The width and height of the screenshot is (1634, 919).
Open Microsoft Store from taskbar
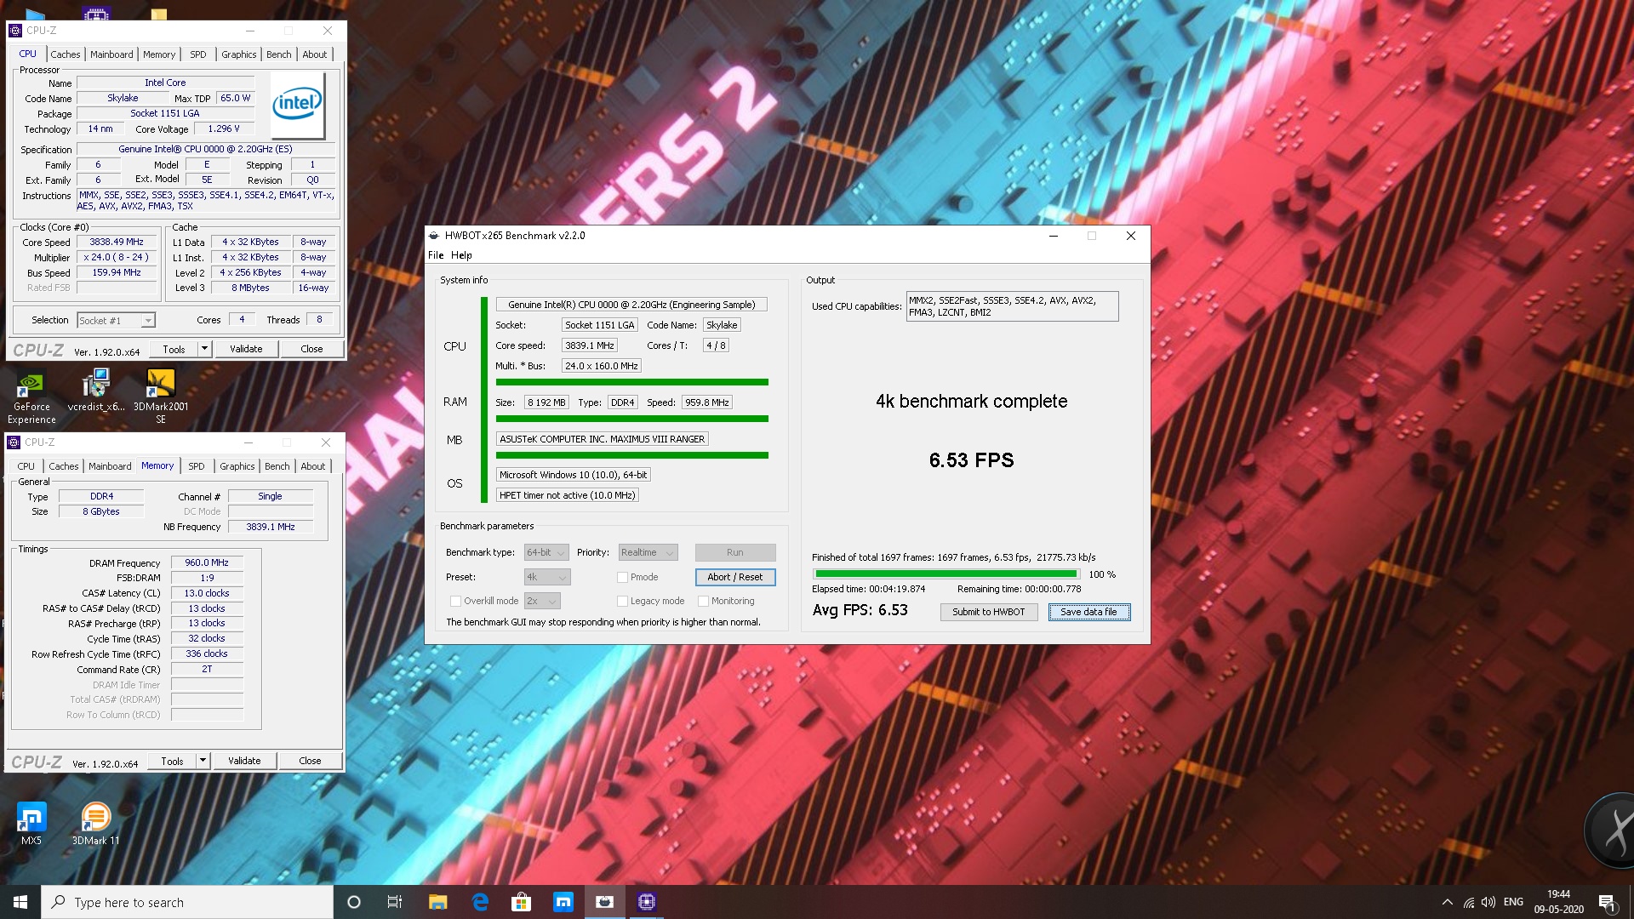pos(521,902)
